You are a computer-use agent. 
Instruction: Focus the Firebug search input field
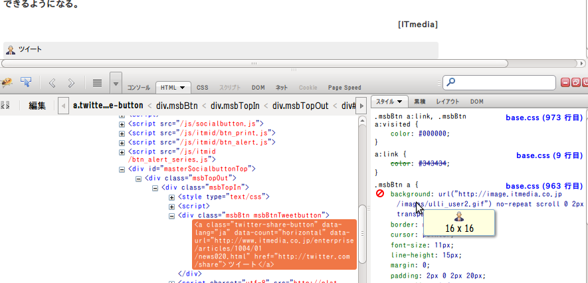click(x=499, y=82)
